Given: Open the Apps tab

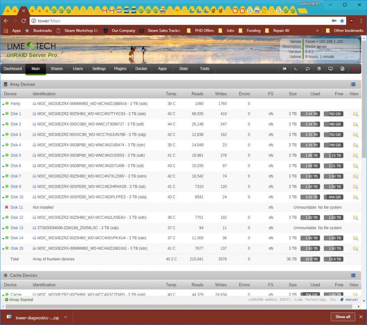Looking at the screenshot, I should click(x=162, y=69).
